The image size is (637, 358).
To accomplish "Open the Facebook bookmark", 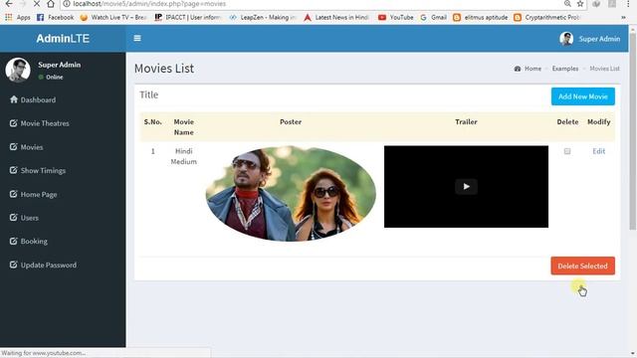I will point(56,18).
